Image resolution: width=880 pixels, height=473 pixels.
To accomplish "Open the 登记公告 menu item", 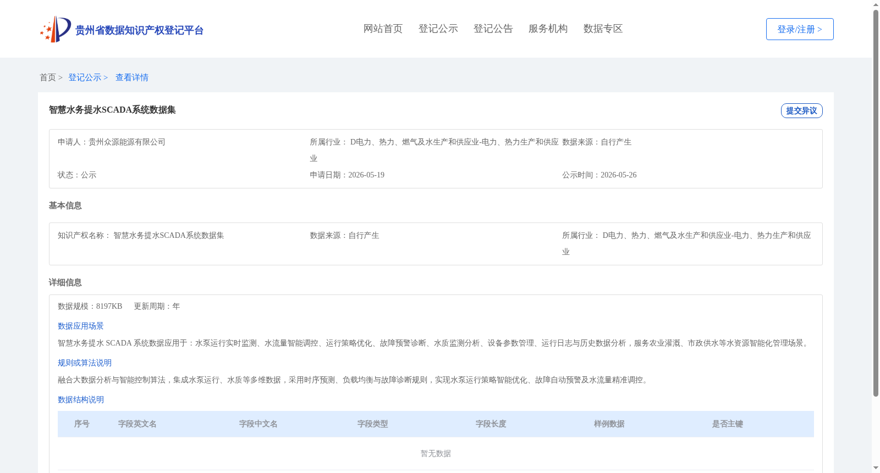I will [493, 29].
